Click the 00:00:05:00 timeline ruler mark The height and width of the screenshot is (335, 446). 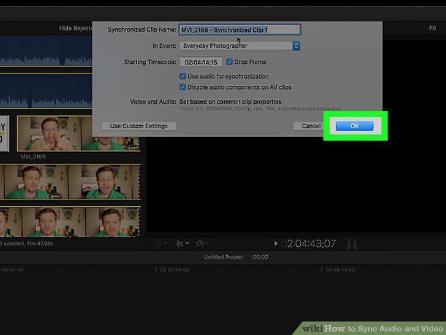click(13, 270)
